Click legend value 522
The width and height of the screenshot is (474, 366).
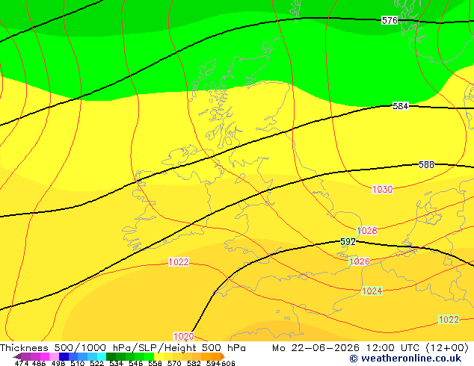pos(96,363)
